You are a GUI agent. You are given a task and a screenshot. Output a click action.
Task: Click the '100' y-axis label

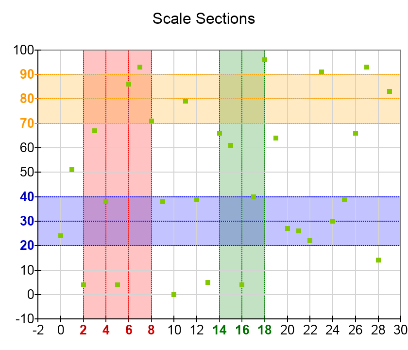(x=23, y=50)
